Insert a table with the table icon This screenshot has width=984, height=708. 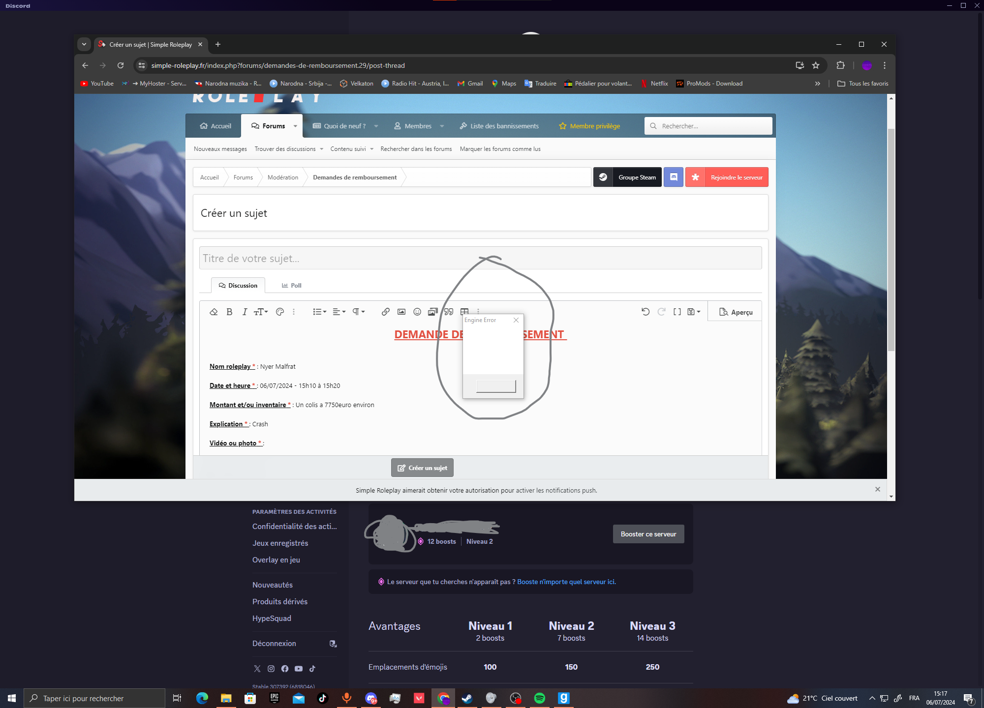point(464,312)
